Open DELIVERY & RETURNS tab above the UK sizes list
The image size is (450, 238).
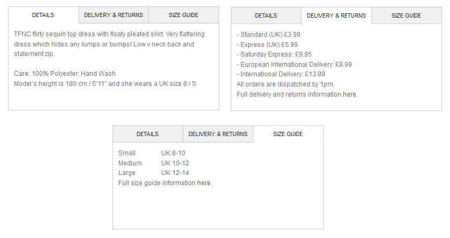(x=218, y=134)
